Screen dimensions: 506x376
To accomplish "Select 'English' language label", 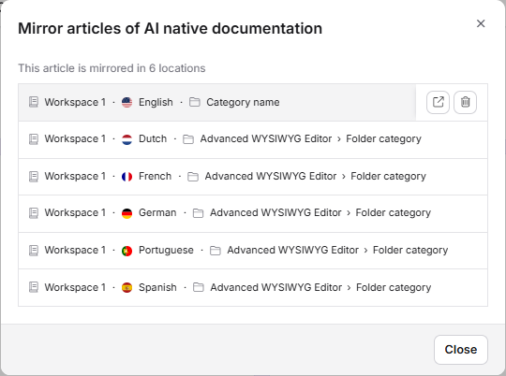I will click(156, 103).
